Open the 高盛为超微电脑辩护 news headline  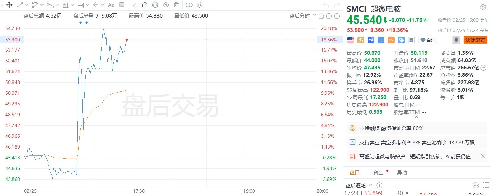[x=417, y=156]
